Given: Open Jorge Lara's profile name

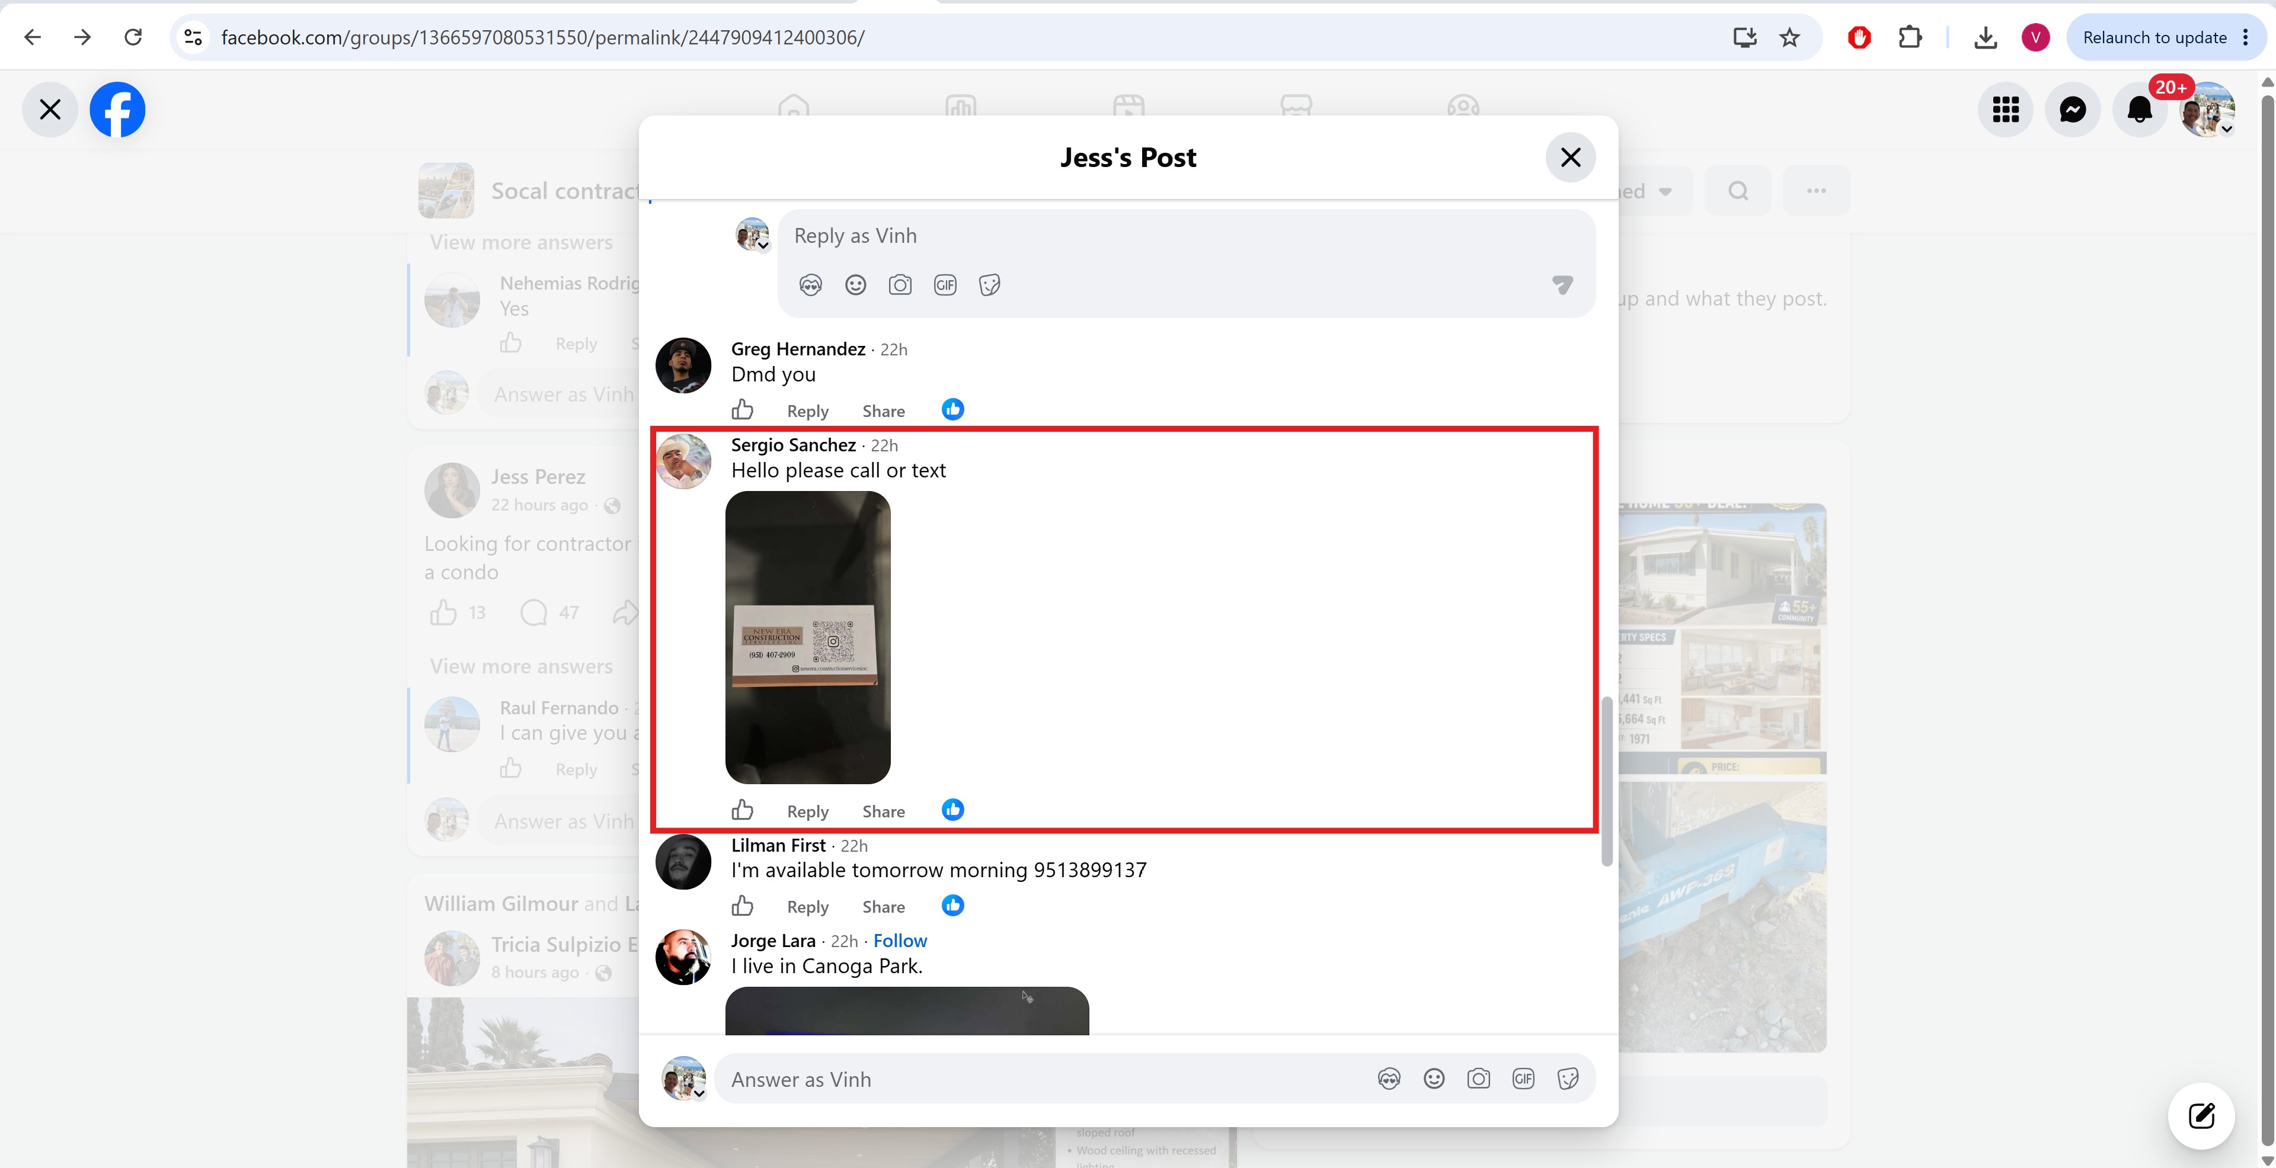Looking at the screenshot, I should coord(773,941).
